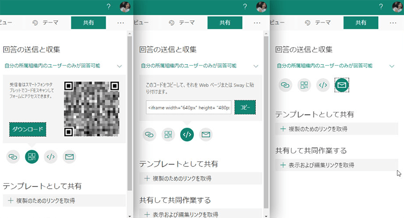This screenshot has height=218, width=404.
Task: Open テーマ in the right panel
Action: (318, 22)
